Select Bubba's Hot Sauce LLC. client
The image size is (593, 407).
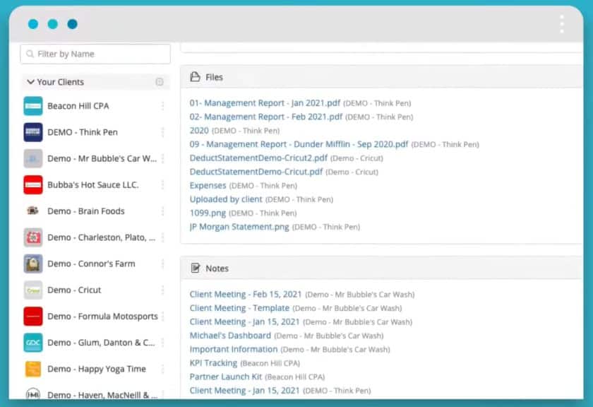pyautogui.click(x=95, y=184)
